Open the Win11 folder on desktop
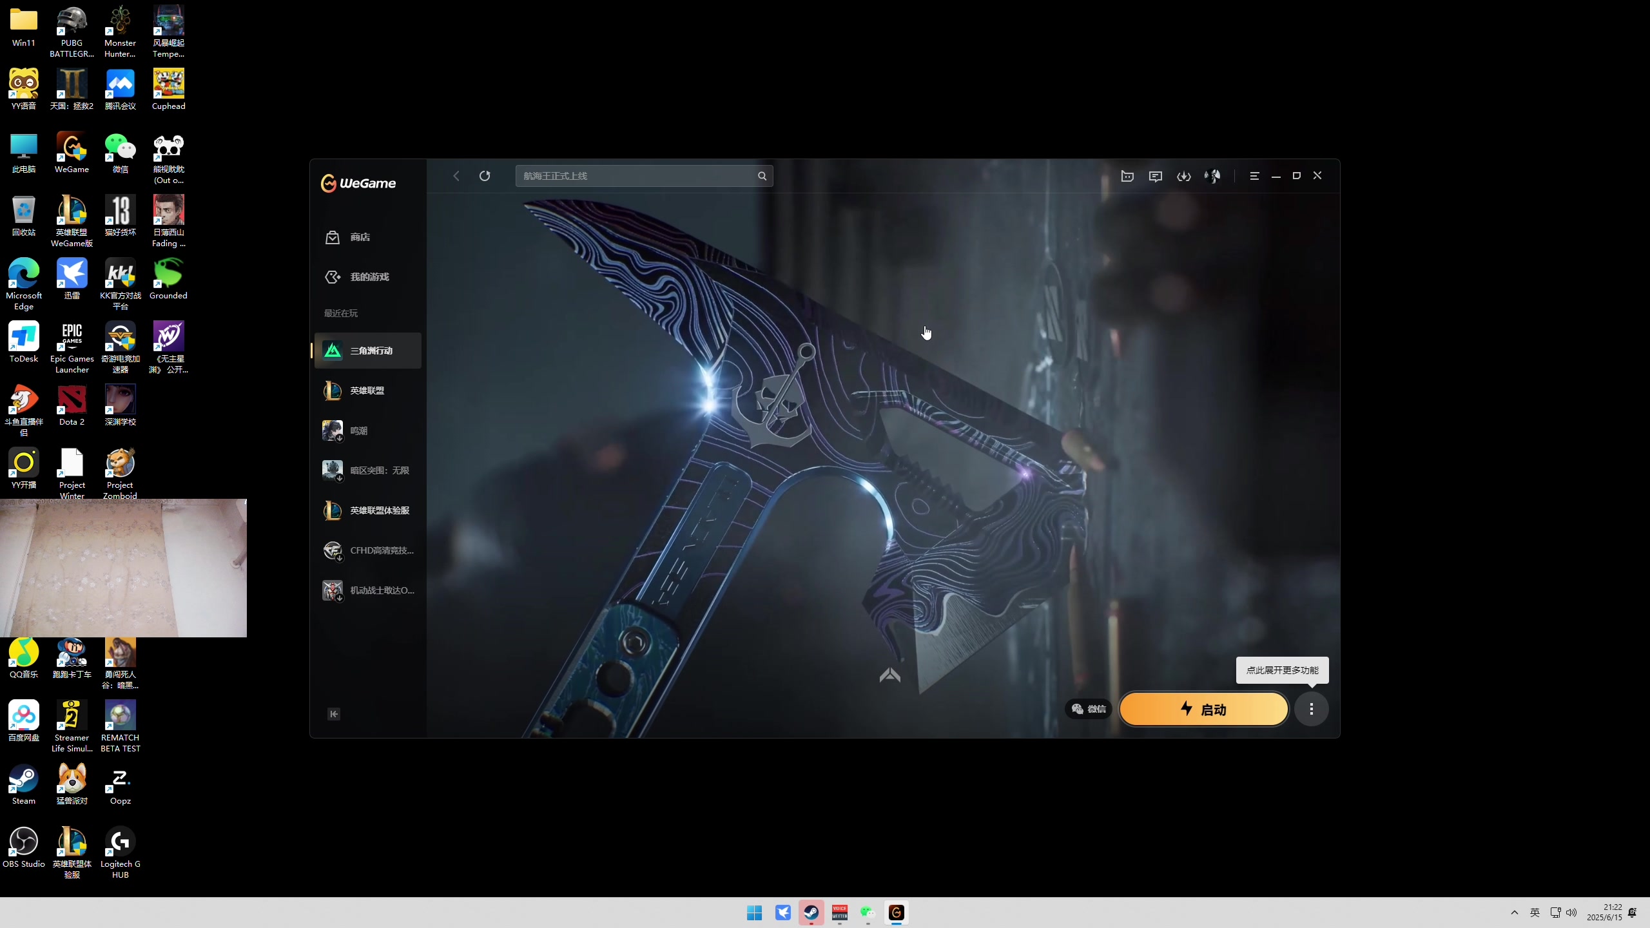The width and height of the screenshot is (1650, 928). [23, 26]
